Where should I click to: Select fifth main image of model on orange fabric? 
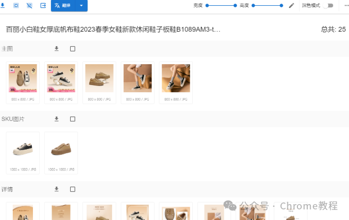click(176, 78)
